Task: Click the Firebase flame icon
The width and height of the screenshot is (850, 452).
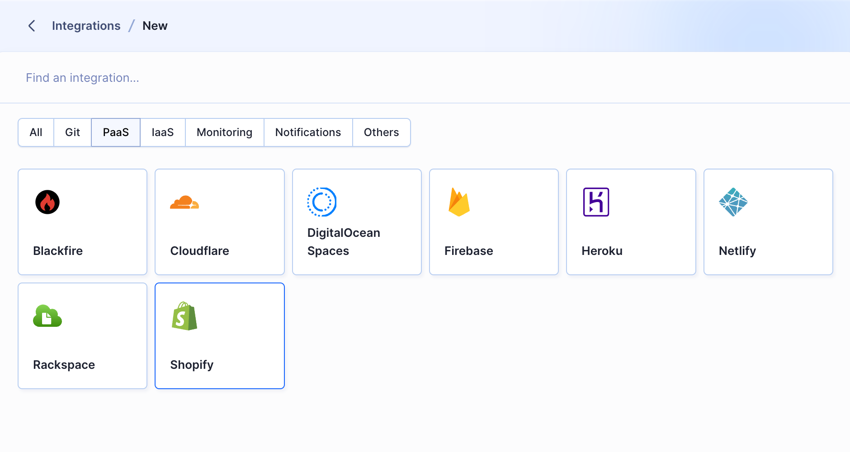Action: (459, 202)
